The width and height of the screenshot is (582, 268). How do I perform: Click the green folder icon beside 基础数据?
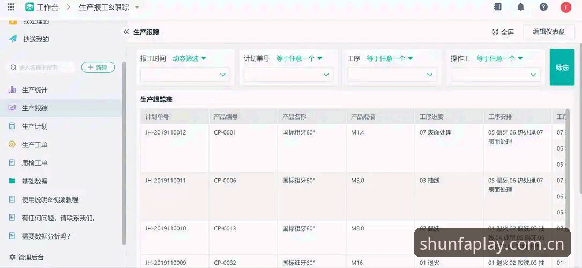coord(12,181)
